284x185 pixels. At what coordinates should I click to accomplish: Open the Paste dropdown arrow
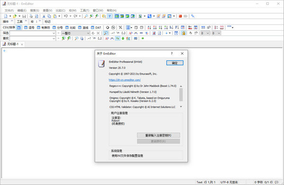click(x=59, y=16)
